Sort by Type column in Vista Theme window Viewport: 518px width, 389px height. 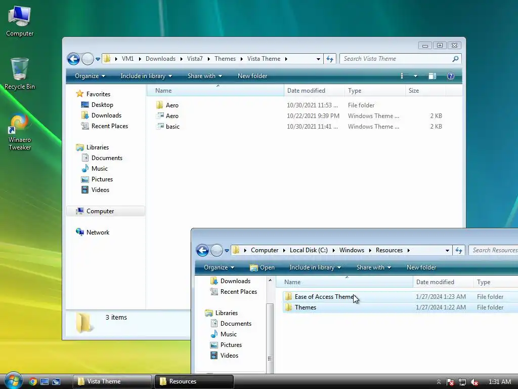(x=375, y=91)
